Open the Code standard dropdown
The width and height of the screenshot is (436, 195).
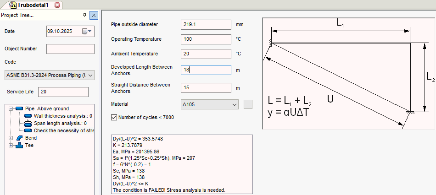coord(90,75)
